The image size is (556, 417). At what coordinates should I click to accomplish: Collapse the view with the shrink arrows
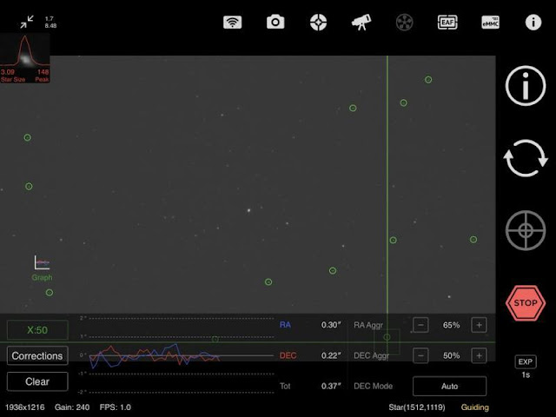pos(28,21)
